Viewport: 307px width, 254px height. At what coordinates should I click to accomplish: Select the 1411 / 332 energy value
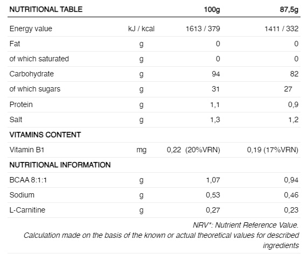click(282, 29)
